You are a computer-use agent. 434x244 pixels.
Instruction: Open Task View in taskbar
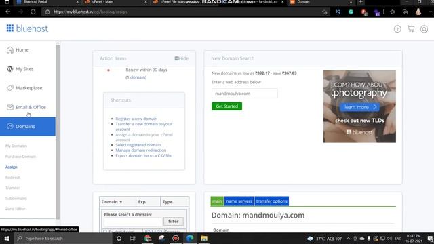pyautogui.click(x=133, y=238)
